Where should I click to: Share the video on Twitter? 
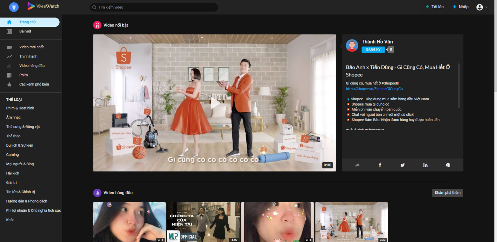point(403,165)
